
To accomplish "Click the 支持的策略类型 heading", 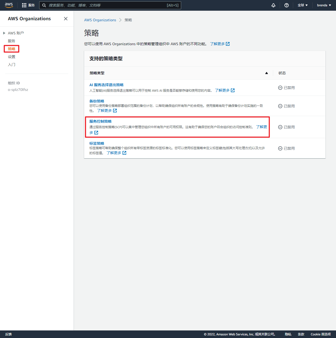I will click(x=106, y=59).
